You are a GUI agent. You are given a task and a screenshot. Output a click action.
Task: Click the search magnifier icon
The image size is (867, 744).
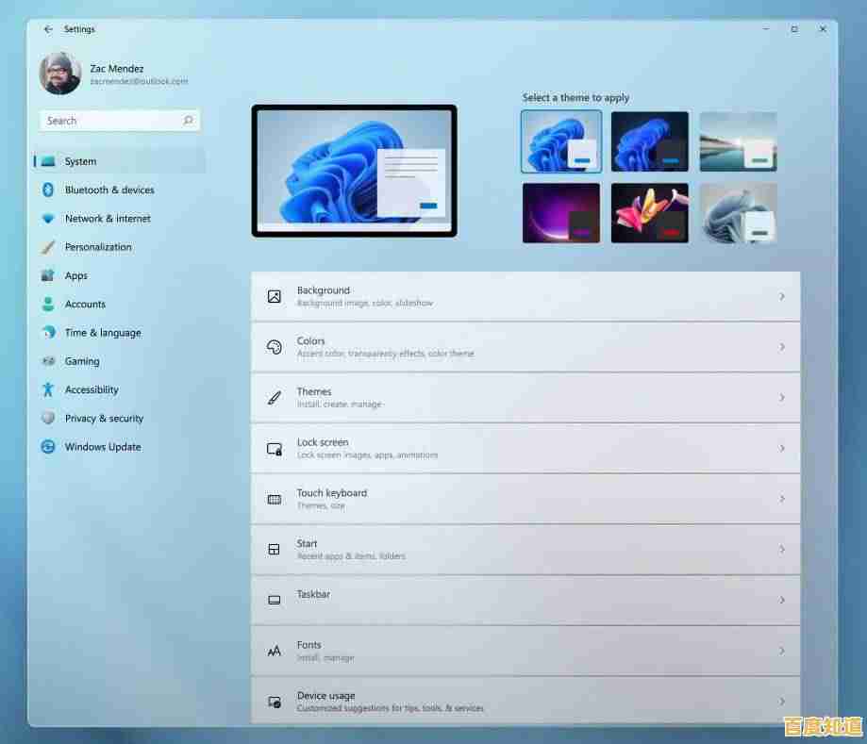[188, 121]
